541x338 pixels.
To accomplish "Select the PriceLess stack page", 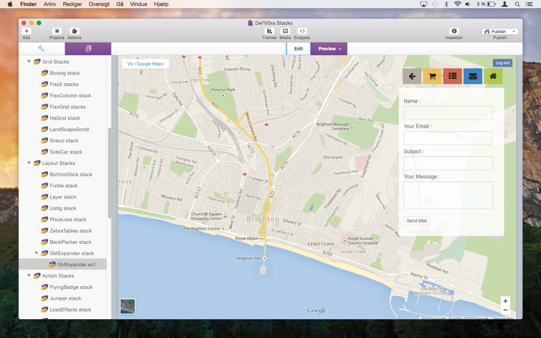I will 68,219.
